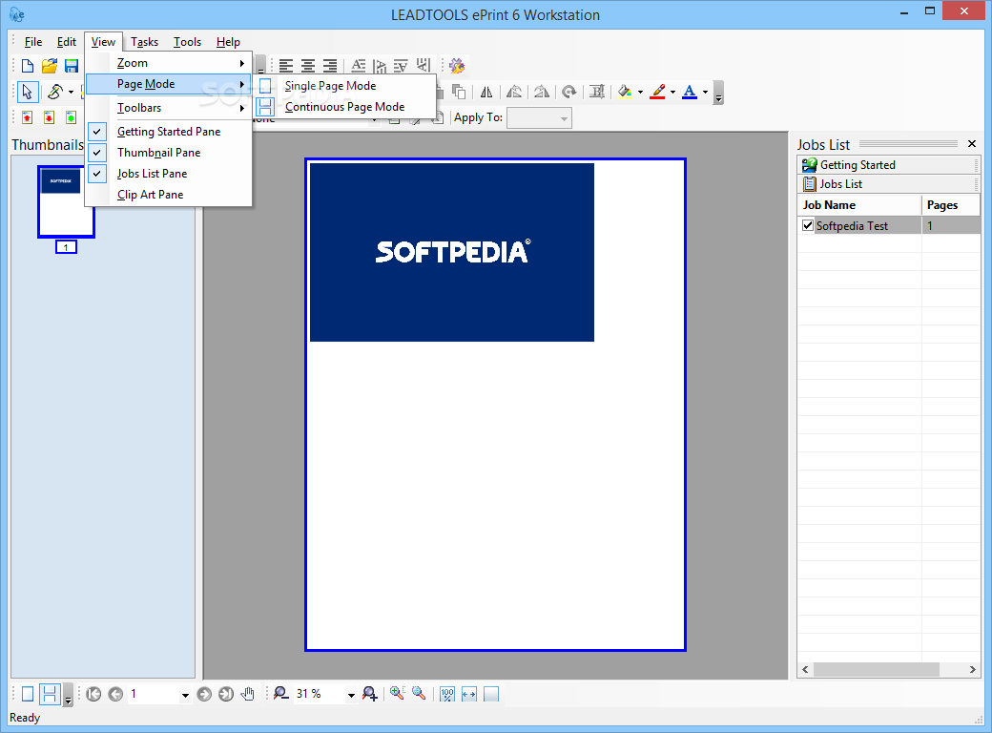Switch to single page bottom toolbar icon
The height and width of the screenshot is (733, 992).
point(28,695)
